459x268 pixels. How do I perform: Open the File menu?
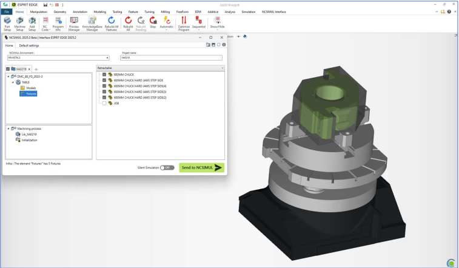(7, 12)
